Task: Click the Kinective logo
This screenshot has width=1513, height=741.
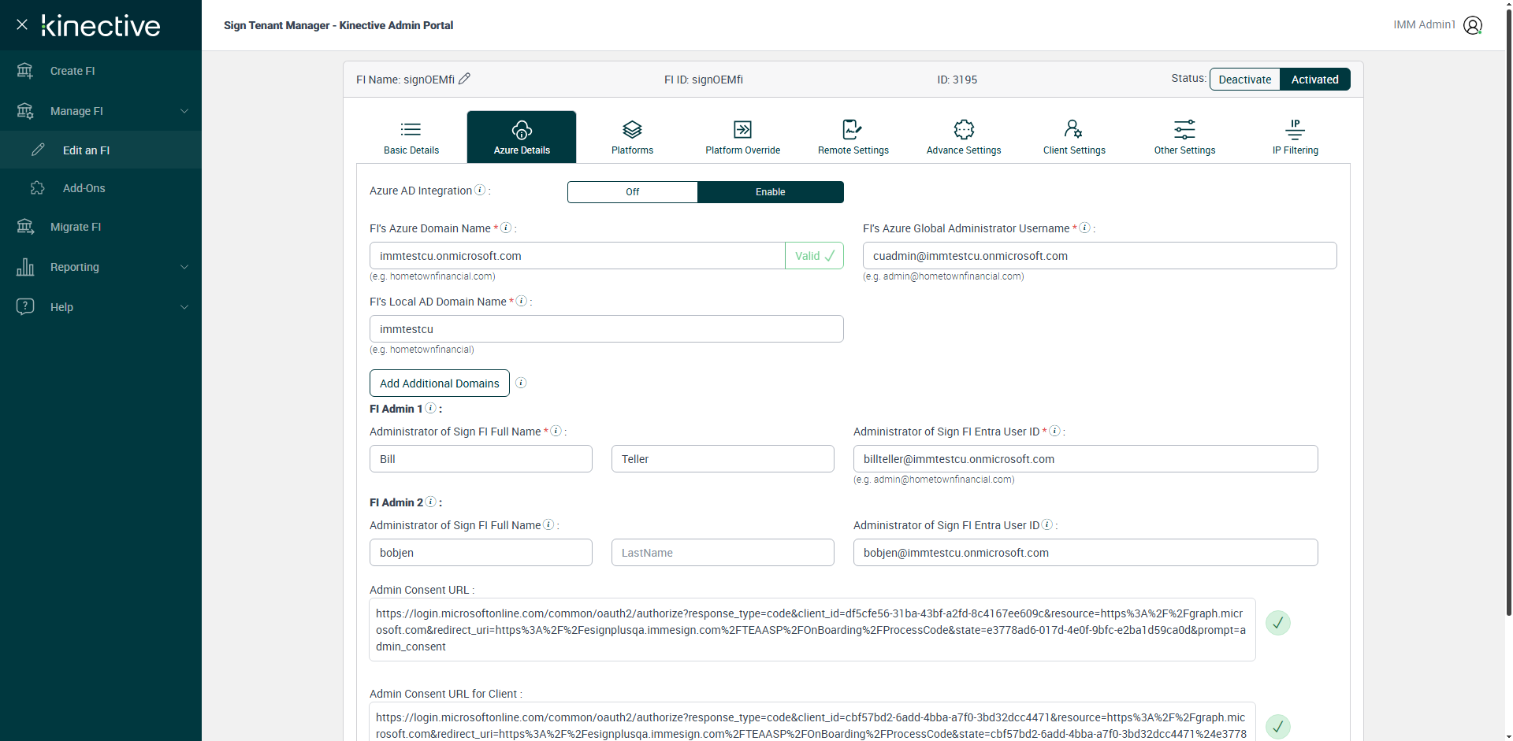Action: coord(101,25)
